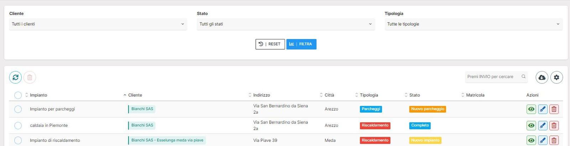Sort table by Città column header
The height and width of the screenshot is (146, 570).
(329, 95)
